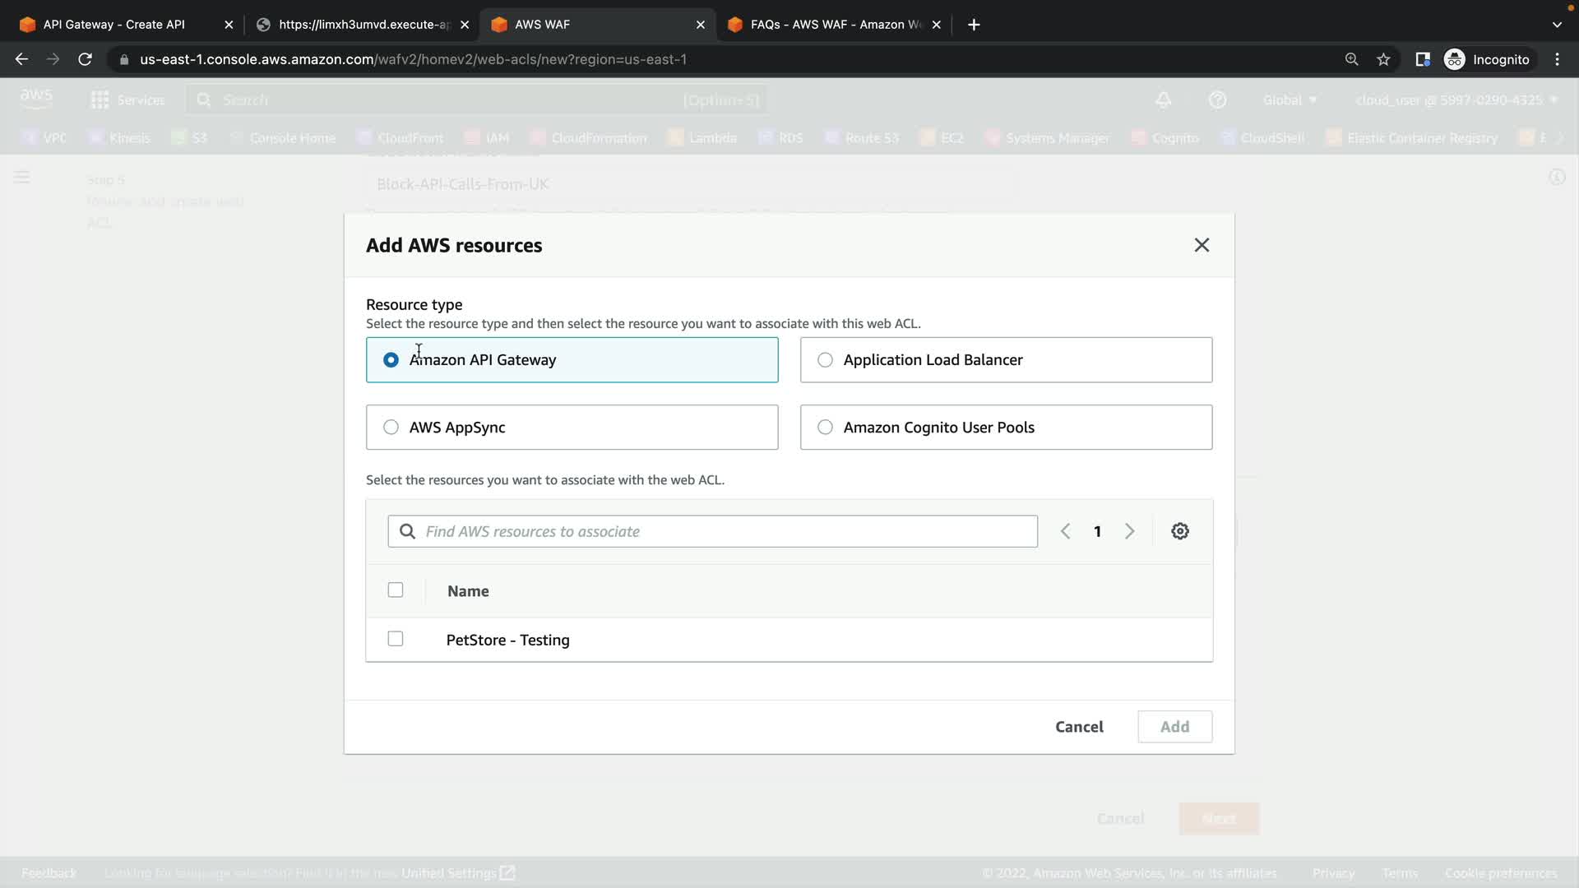The image size is (1579, 888).
Task: Go to next results page arrow
Action: 1129,531
